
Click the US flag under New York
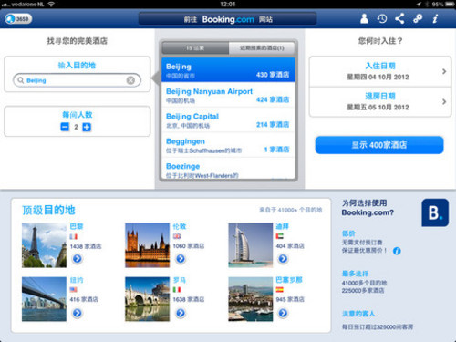point(74,290)
